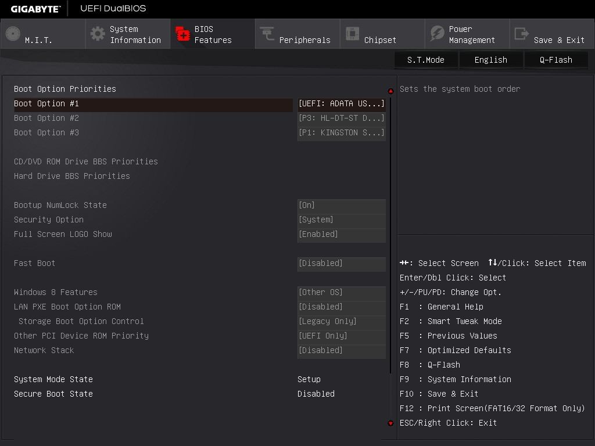Open Boot Option #1 device dropdown
595x446 pixels.
coord(341,103)
